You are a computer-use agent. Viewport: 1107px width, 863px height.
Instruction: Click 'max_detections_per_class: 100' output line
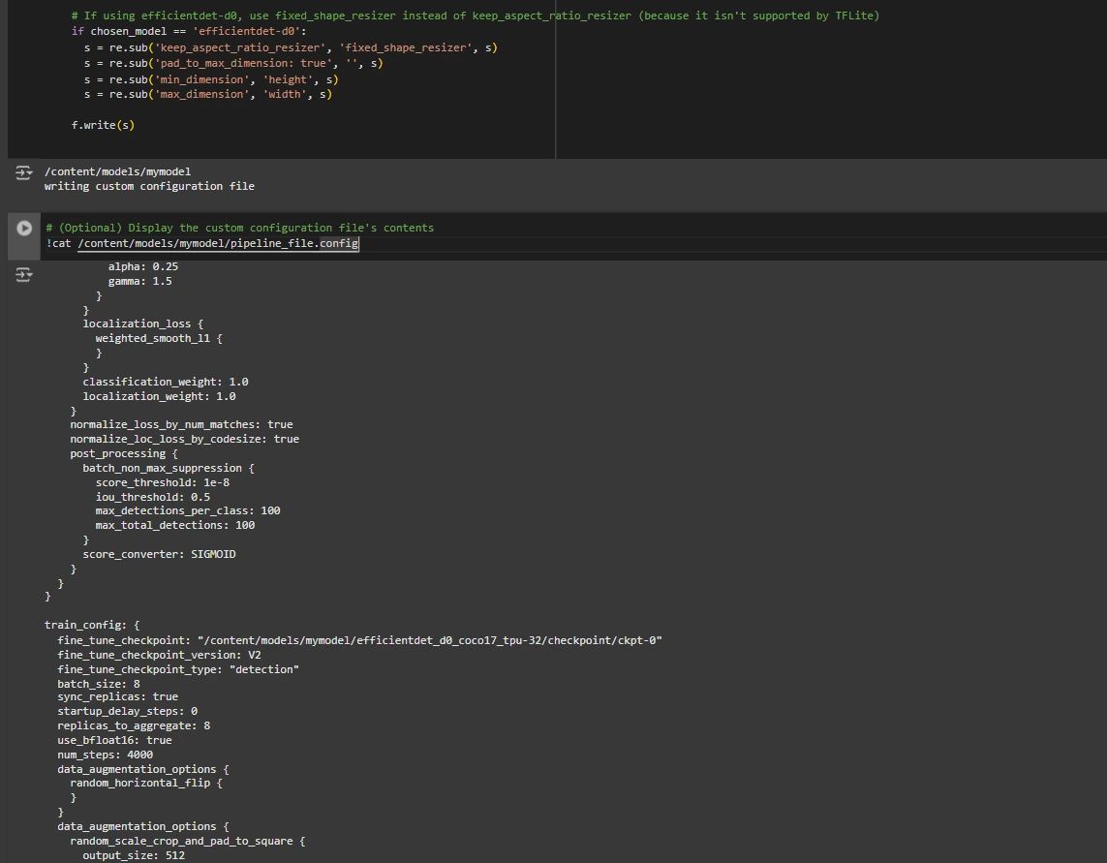pos(188,509)
